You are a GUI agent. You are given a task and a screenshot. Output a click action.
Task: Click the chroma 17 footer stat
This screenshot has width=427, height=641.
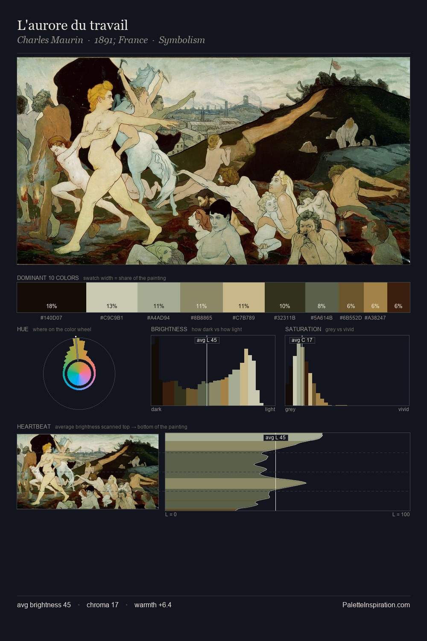(x=102, y=605)
